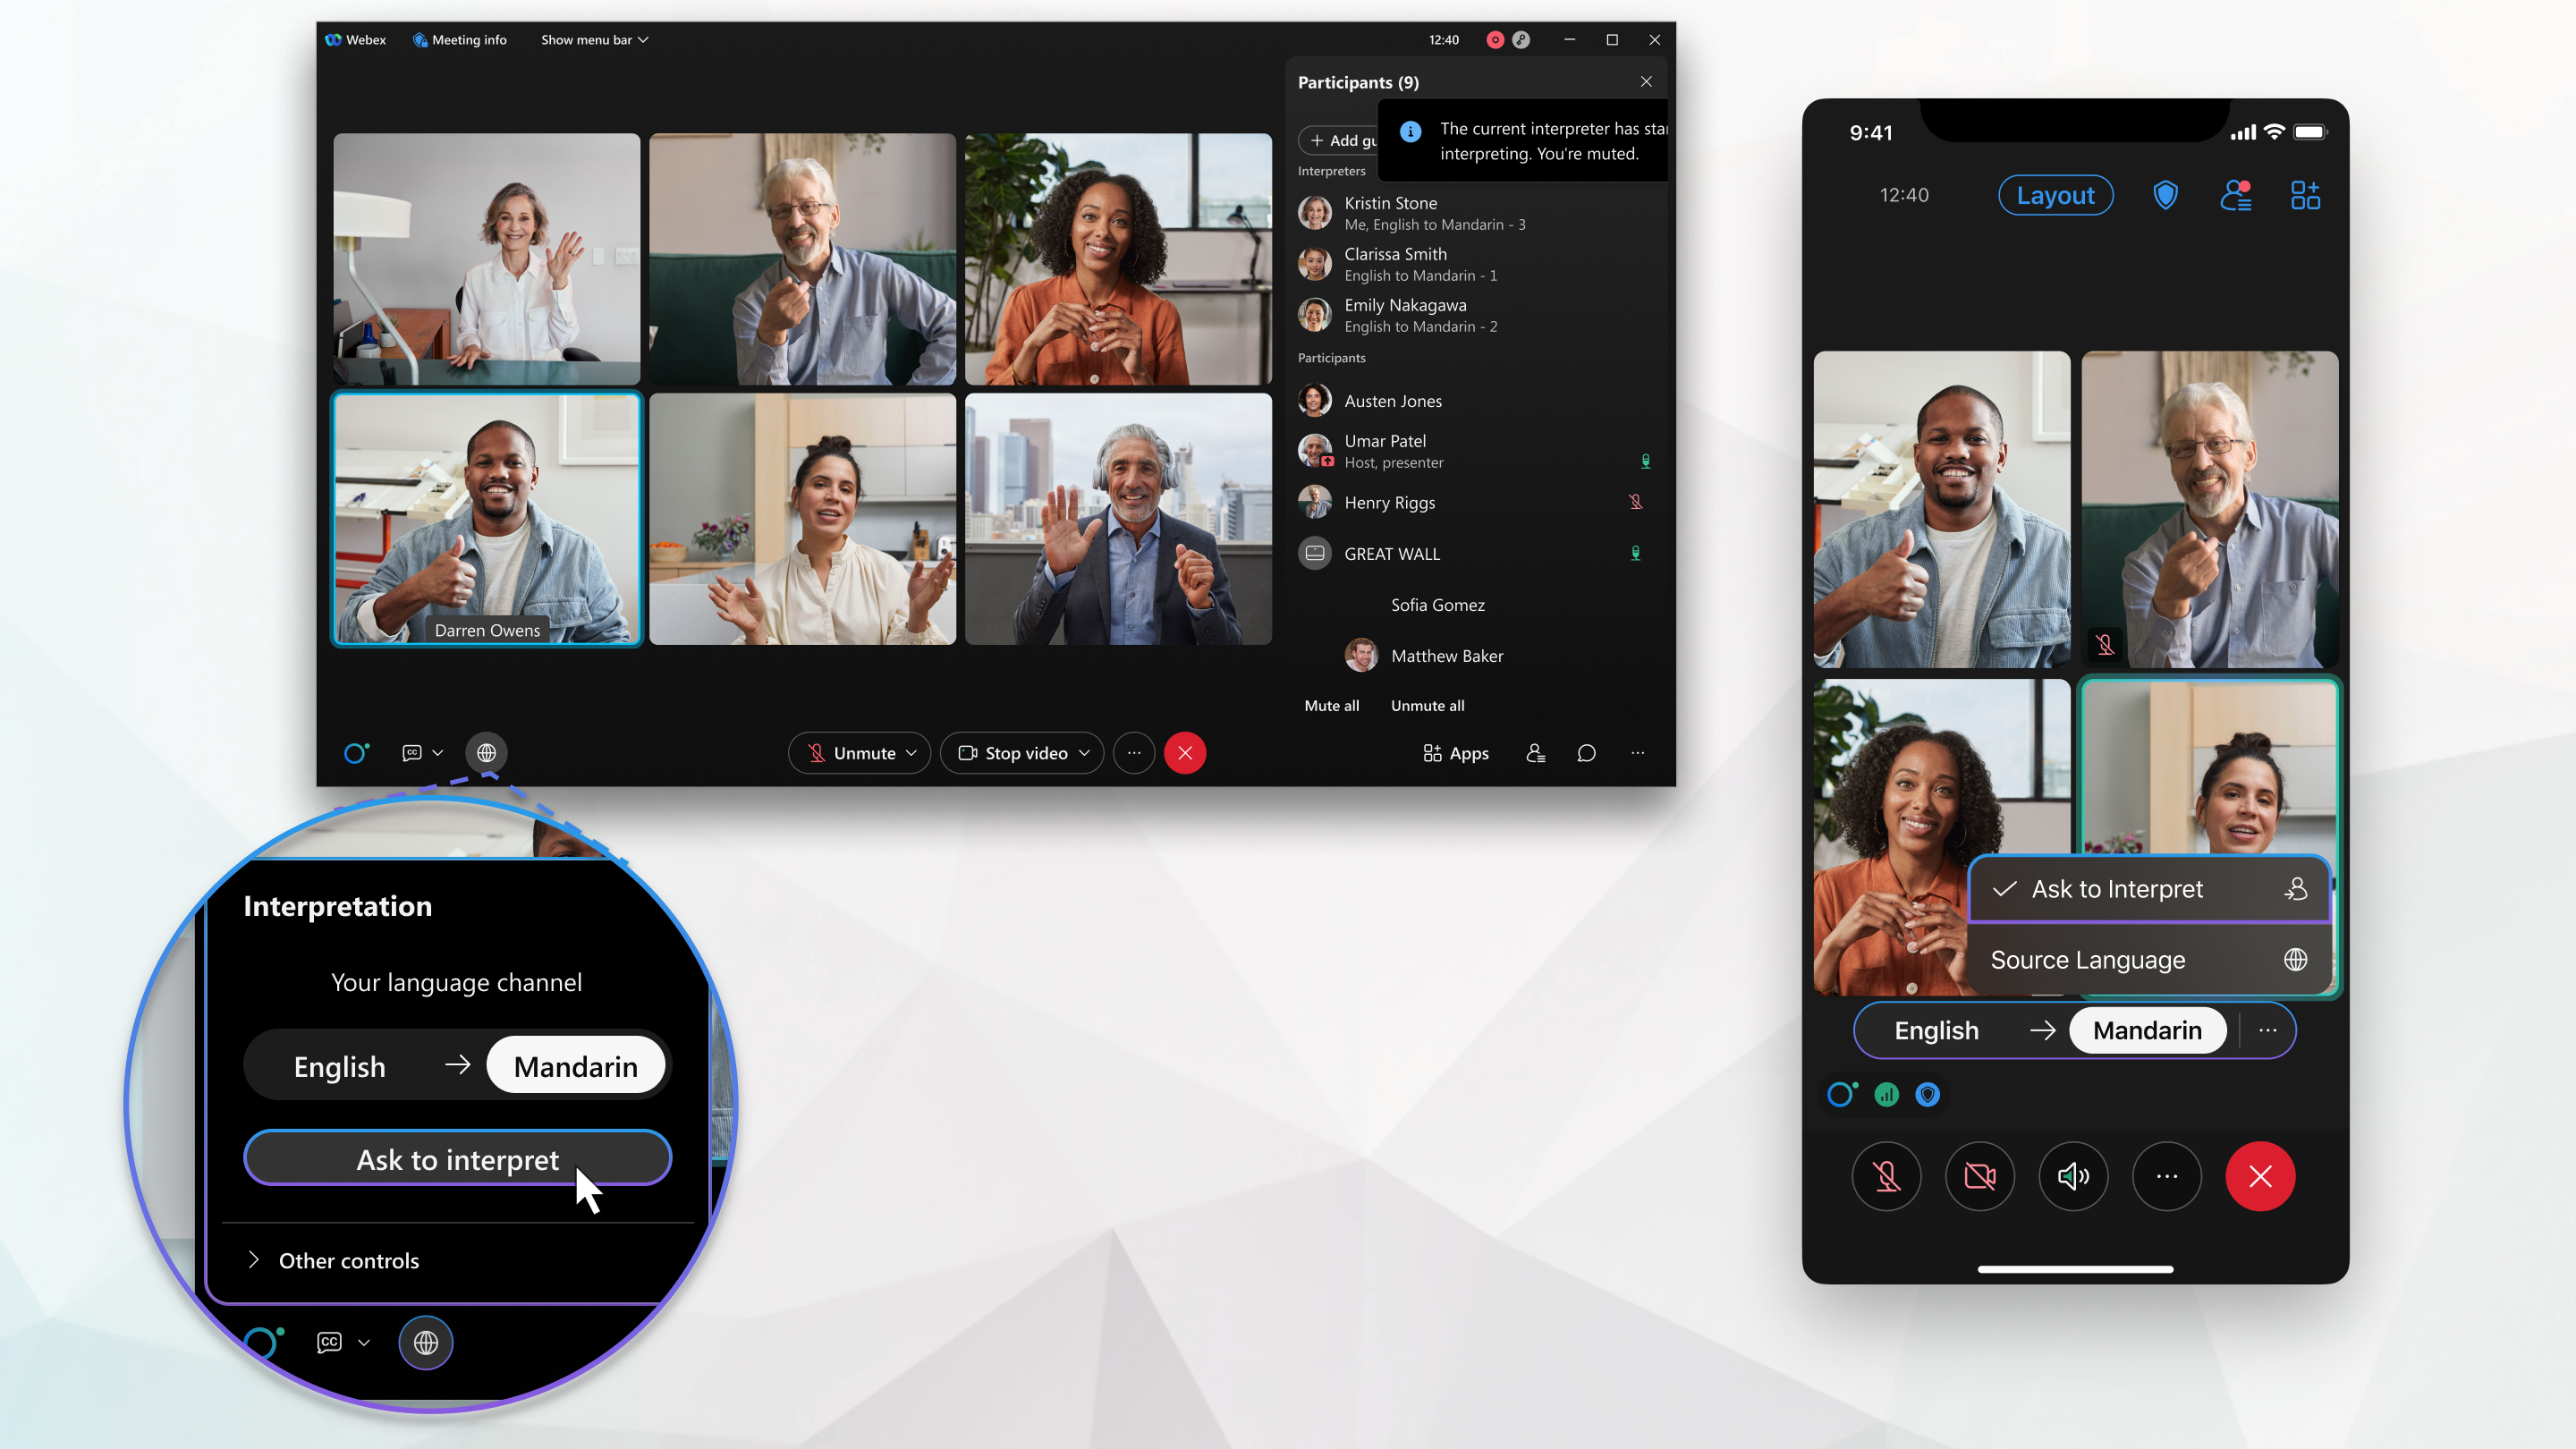Click the participants/people icon in toolbar

click(x=1536, y=752)
